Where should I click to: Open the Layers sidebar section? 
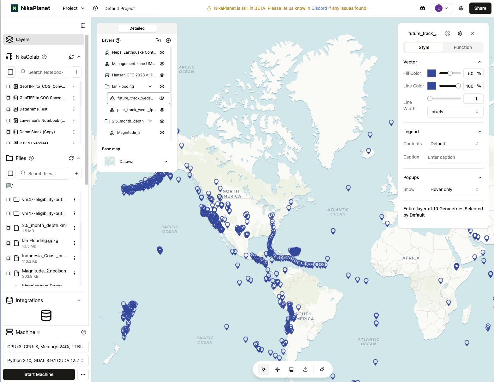point(44,39)
